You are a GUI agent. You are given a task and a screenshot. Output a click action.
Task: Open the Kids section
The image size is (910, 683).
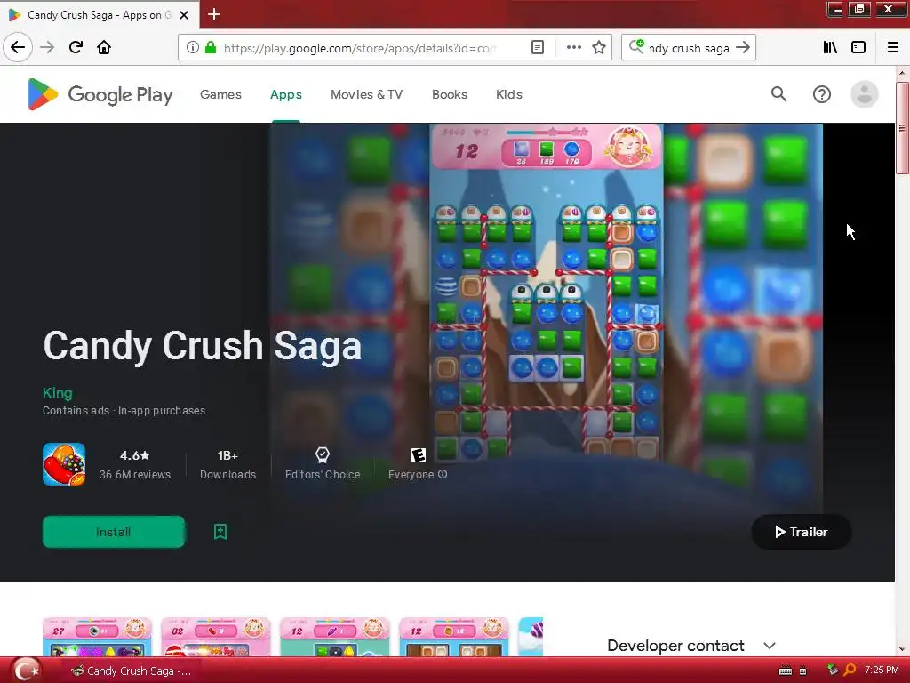click(509, 94)
